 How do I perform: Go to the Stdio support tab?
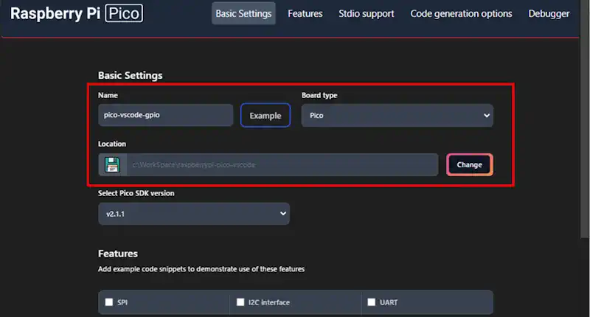tap(366, 13)
